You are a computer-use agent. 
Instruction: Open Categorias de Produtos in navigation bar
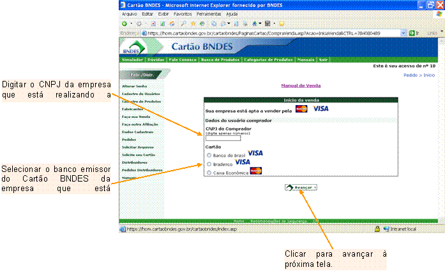268,60
